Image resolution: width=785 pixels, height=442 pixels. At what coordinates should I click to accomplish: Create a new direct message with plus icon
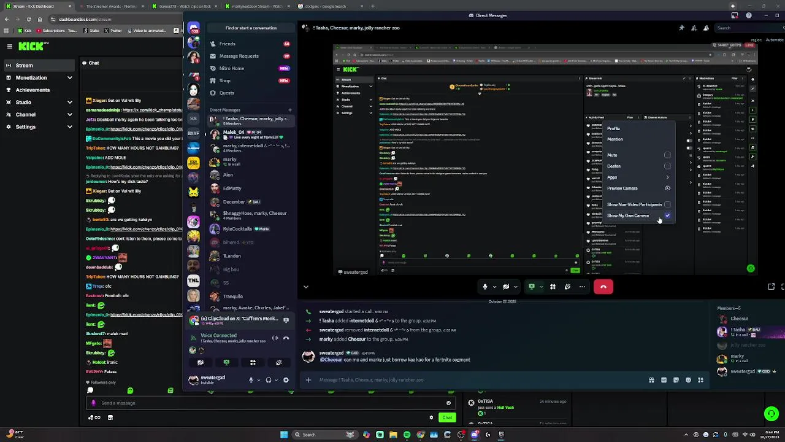(x=290, y=110)
